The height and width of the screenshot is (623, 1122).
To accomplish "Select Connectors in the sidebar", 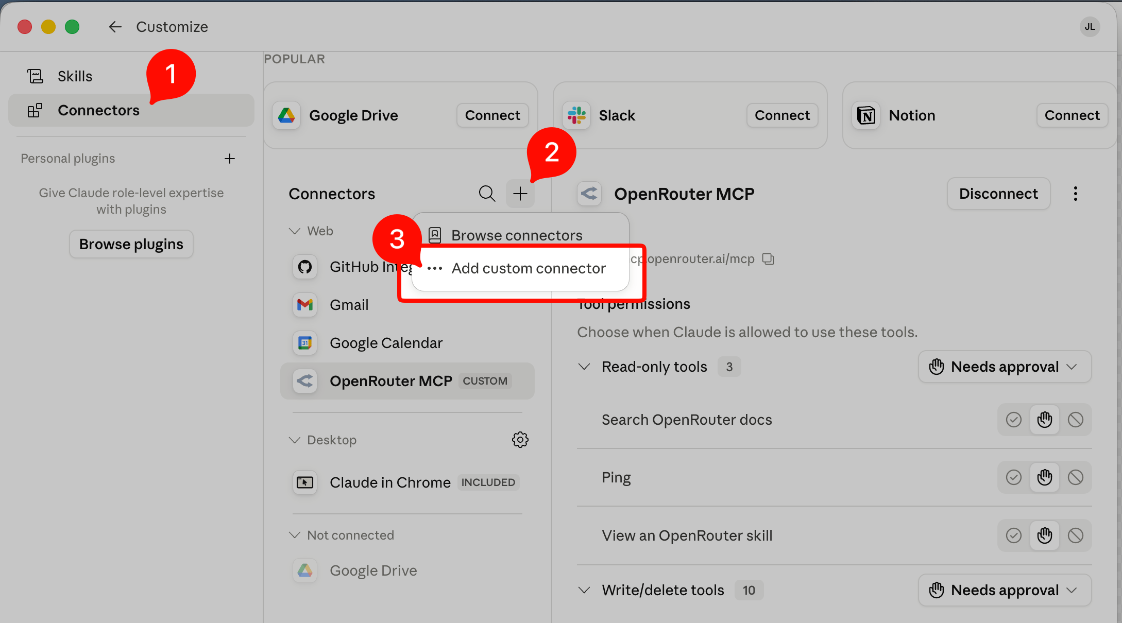I will (131, 110).
